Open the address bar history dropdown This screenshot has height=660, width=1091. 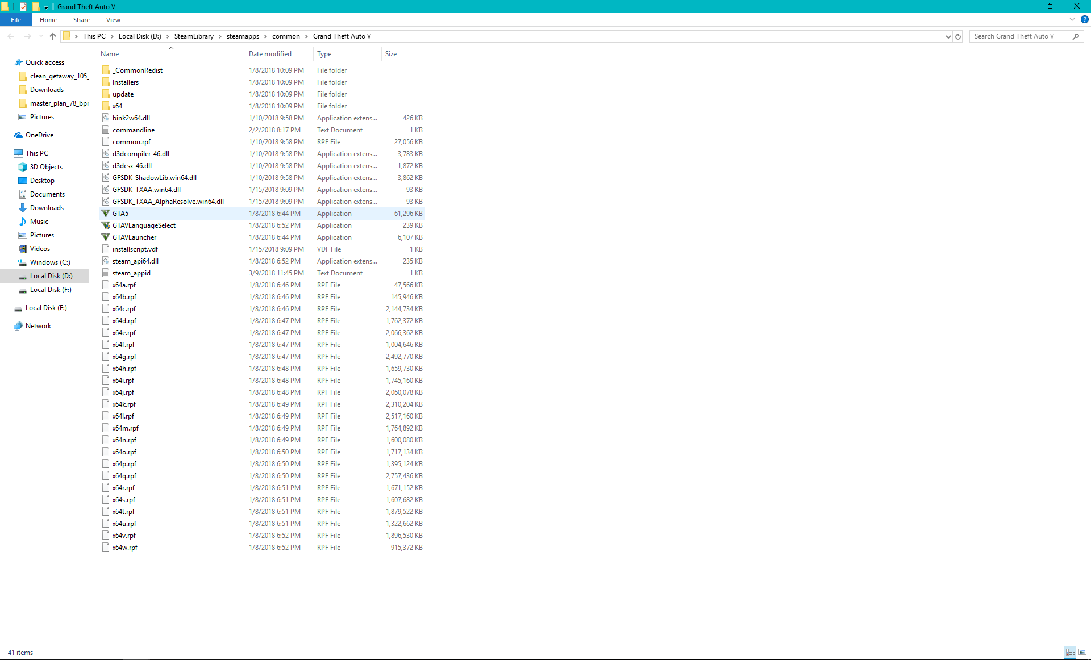[x=948, y=36]
